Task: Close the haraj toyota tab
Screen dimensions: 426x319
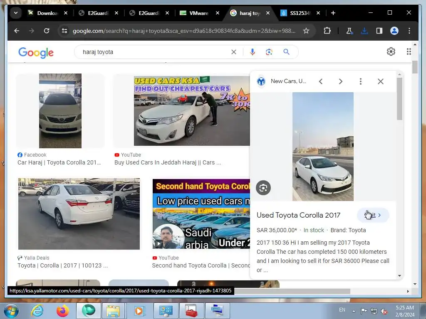Action: tap(268, 13)
